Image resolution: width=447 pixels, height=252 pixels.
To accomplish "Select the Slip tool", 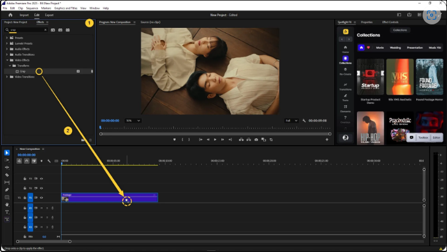I will pos(7,182).
